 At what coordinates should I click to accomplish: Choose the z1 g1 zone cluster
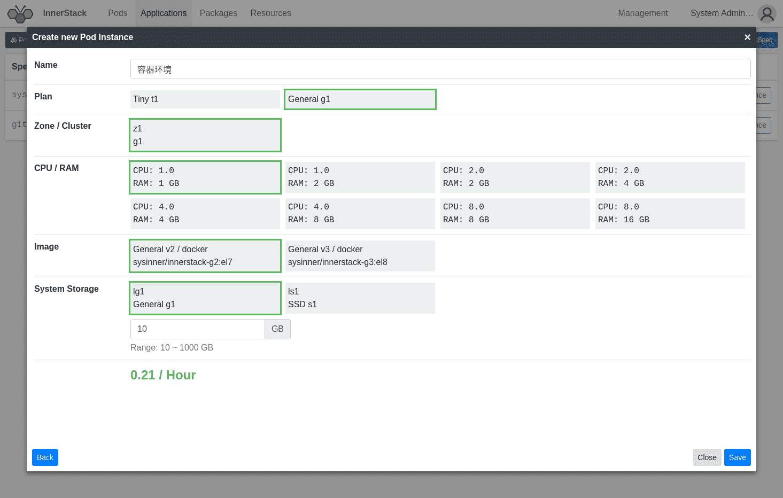tap(205, 135)
